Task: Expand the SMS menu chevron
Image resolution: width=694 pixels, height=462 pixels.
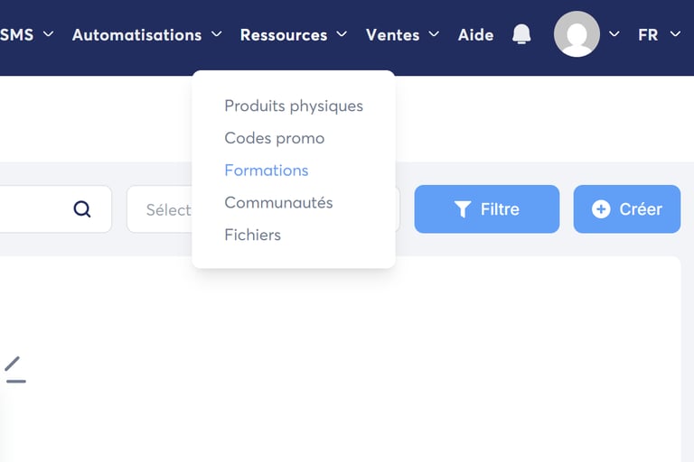Action: [49, 34]
